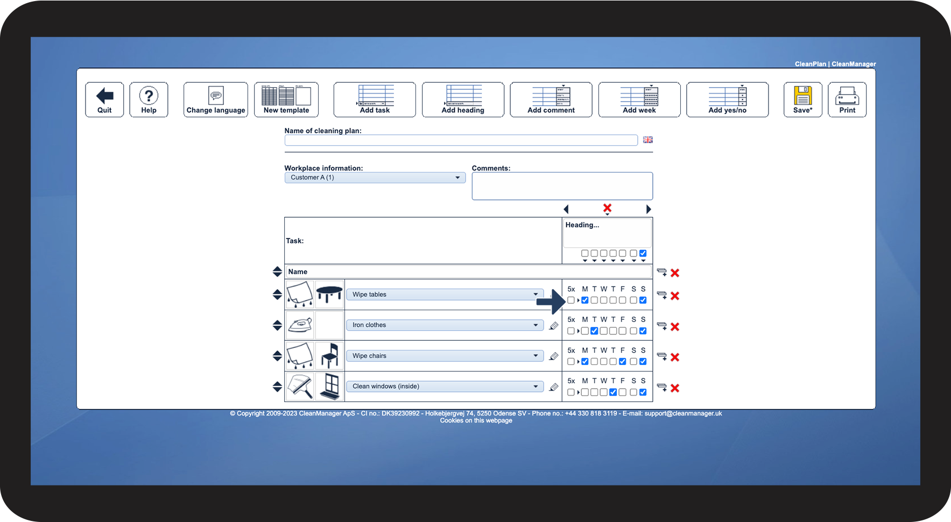
Task: Remove the heading column with red X
Action: coord(607,208)
